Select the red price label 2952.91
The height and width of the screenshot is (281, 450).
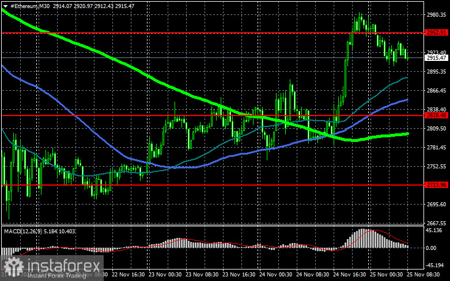tap(436, 33)
